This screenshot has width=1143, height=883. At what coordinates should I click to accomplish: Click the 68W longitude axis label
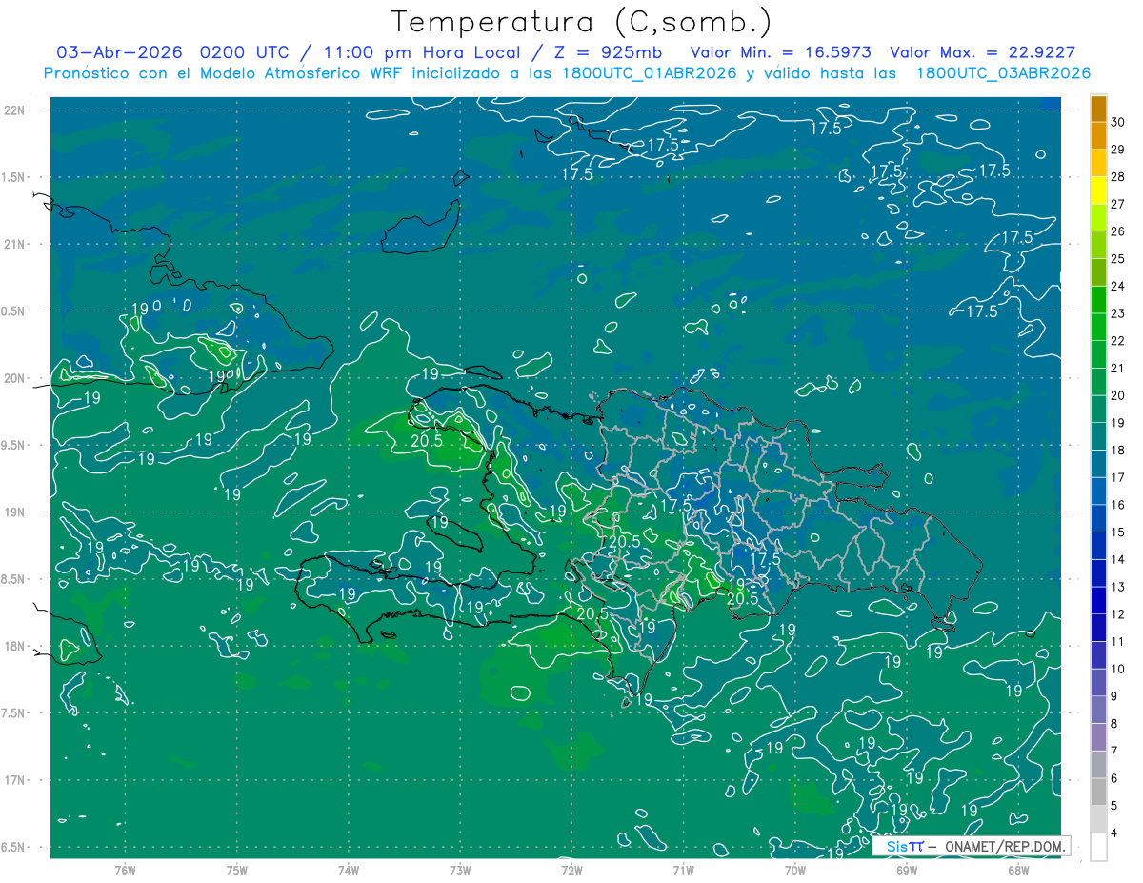[1017, 869]
